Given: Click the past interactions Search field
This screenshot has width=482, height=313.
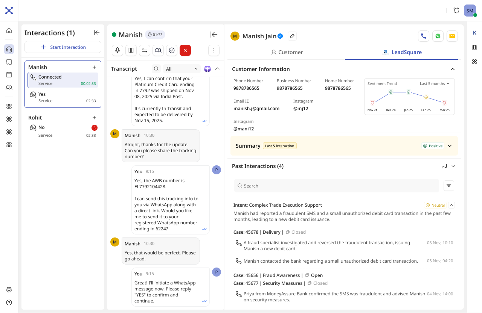Looking at the screenshot, I should (337, 186).
